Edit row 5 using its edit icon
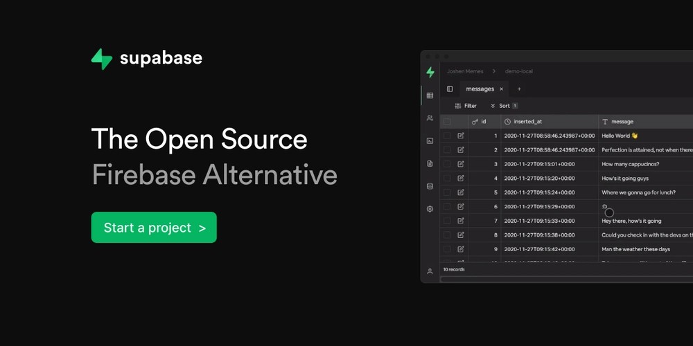The height and width of the screenshot is (346, 693). [x=461, y=192]
